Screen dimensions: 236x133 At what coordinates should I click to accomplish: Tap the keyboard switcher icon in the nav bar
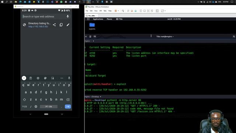tap(62, 114)
